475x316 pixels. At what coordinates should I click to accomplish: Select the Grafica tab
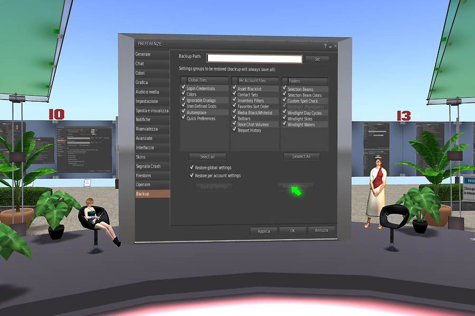(152, 83)
